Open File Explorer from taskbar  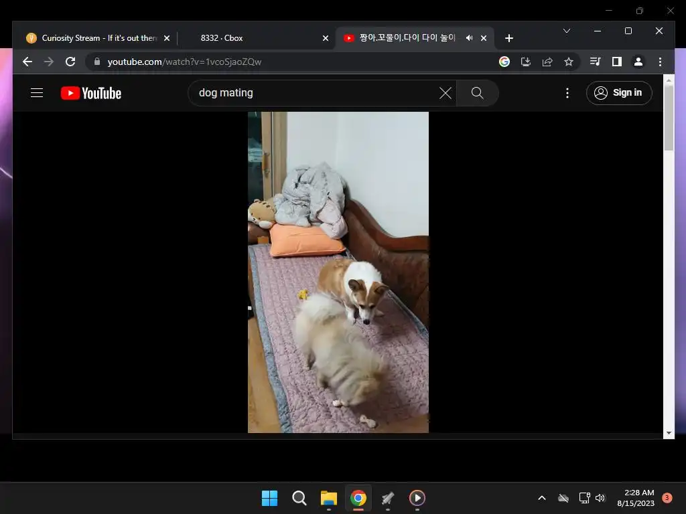point(328,498)
